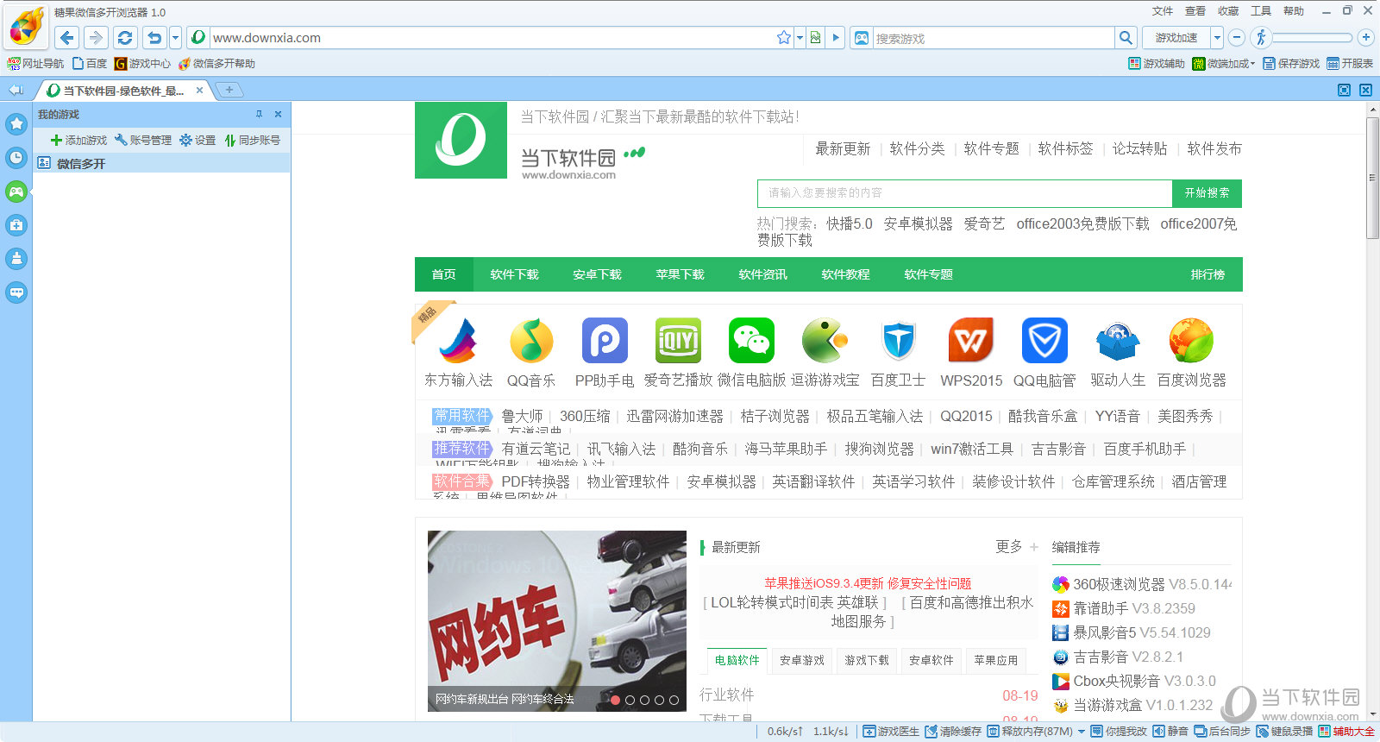The height and width of the screenshot is (742, 1380).
Task: Open the dropdown next to the undo arrow
Action: (175, 37)
